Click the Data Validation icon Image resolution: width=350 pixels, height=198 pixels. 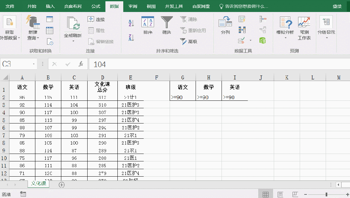241,41
